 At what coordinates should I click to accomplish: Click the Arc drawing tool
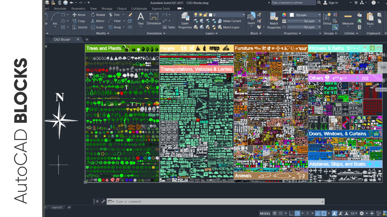(x=55, y=19)
